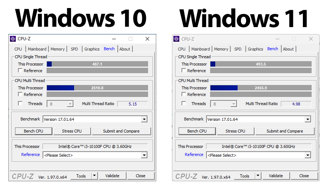
Task: Click Tools button in Windows 10 window
Action: (x=81, y=176)
